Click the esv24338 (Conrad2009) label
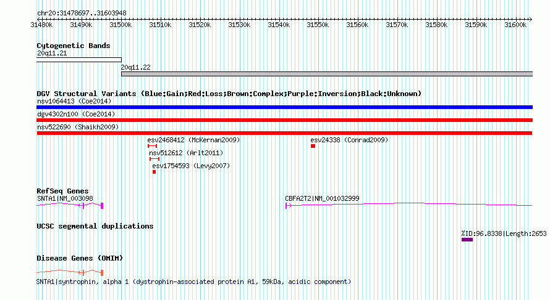The width and height of the screenshot is (550, 300). [349, 140]
